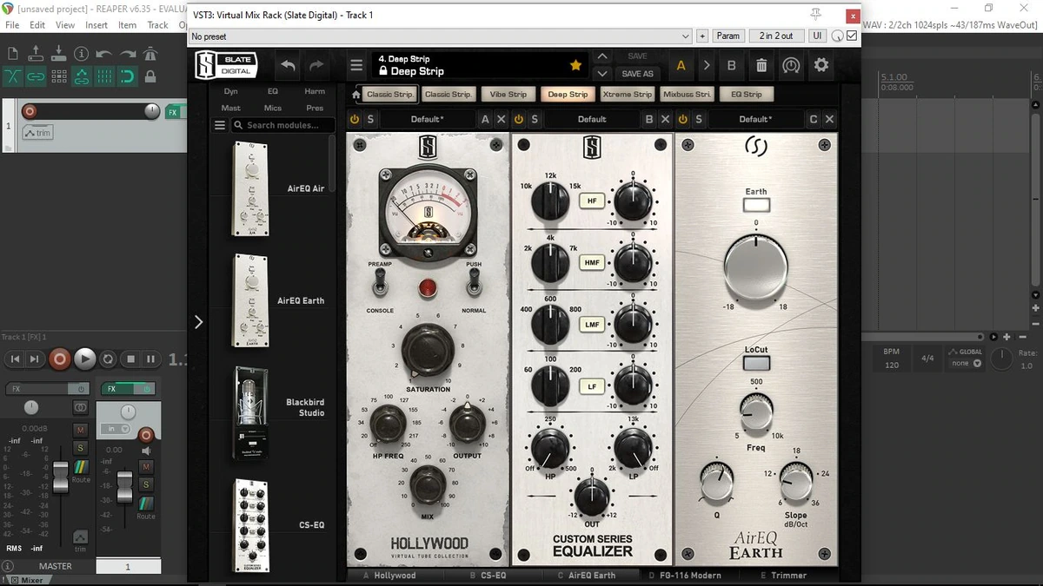Open the Slate rack hamburger menu
Image resolution: width=1043 pixels, height=586 pixels.
(356, 65)
